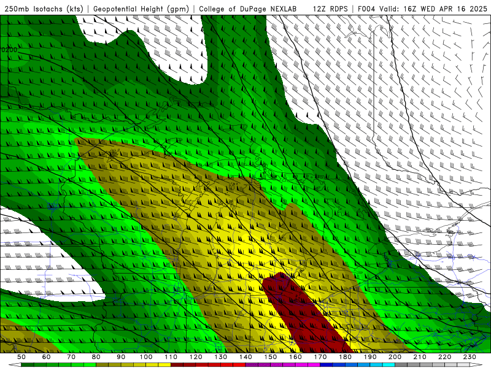The image size is (491, 368).
Task: Click the "College of DuPage NEXLAB" credit text
Action: [x=248, y=9]
